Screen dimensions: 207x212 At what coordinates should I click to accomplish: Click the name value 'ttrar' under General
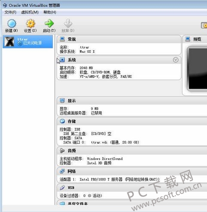coord(85,47)
